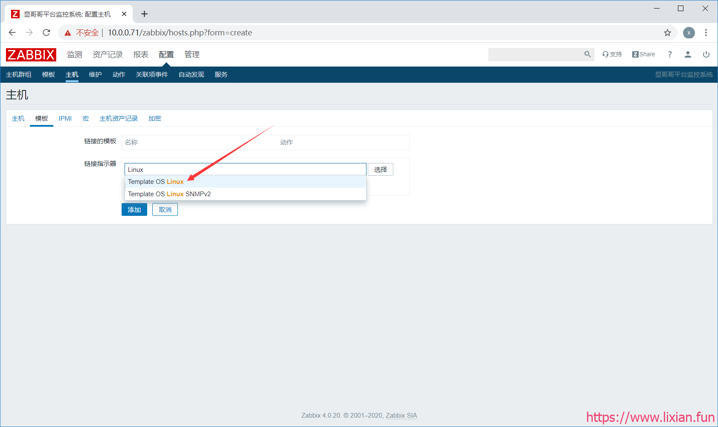Viewport: 718px width, 427px height.
Task: Go to 动作 submenu
Action: (x=119, y=75)
